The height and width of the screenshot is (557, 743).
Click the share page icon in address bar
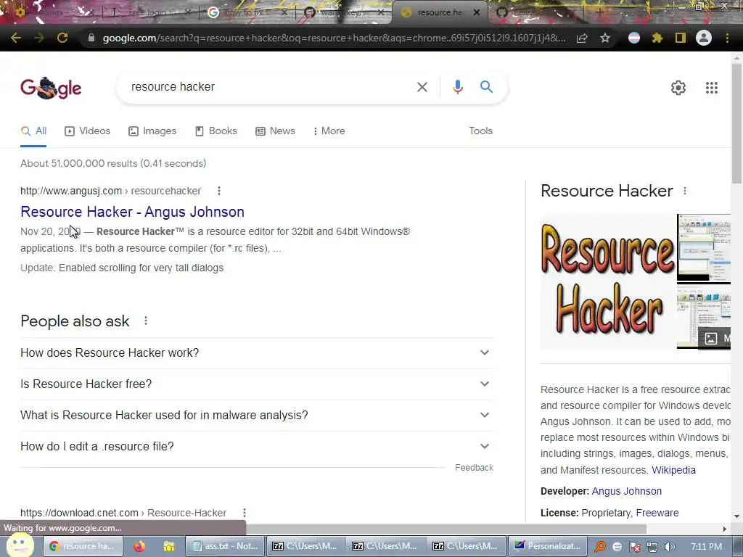pos(582,38)
